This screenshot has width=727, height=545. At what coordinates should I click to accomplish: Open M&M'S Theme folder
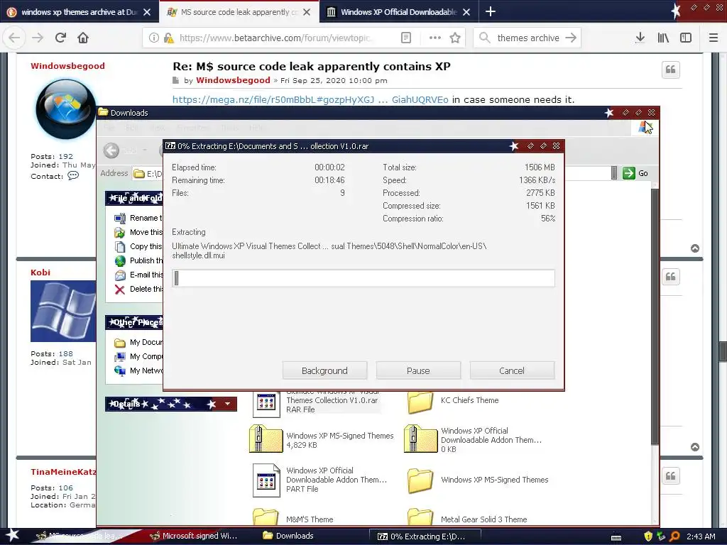click(x=293, y=518)
